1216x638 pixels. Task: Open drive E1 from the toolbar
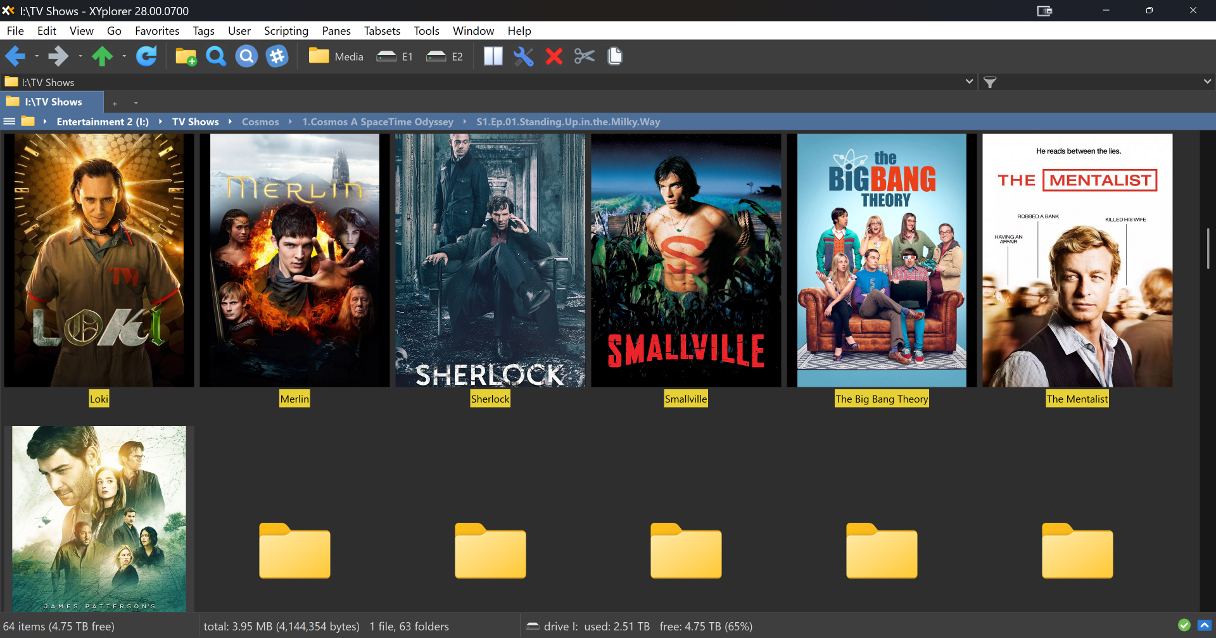pyautogui.click(x=394, y=56)
